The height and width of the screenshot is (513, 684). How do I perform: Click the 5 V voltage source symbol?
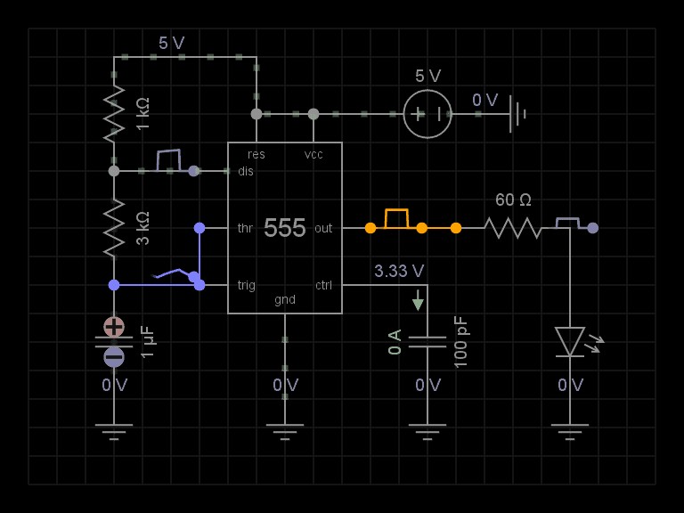coord(427,114)
